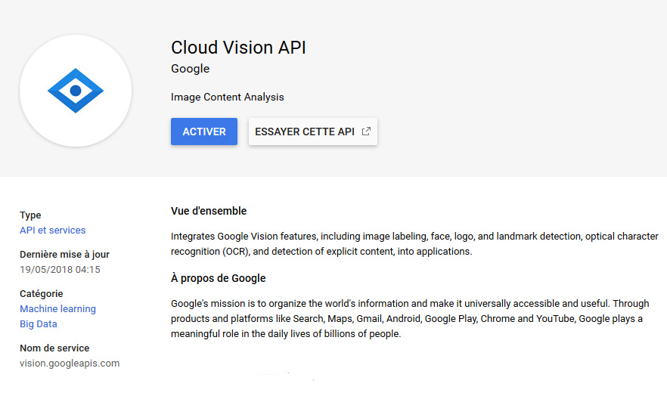667x393 pixels.
Task: Click the Cloud Vision API eye logo
Action: click(x=76, y=91)
